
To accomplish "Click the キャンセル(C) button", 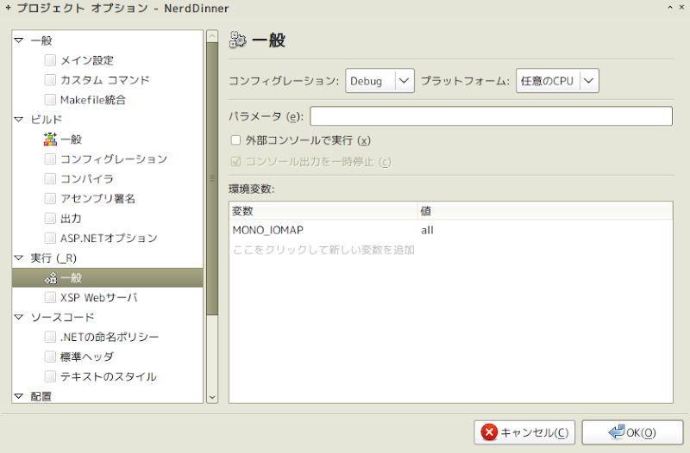I will (x=524, y=432).
